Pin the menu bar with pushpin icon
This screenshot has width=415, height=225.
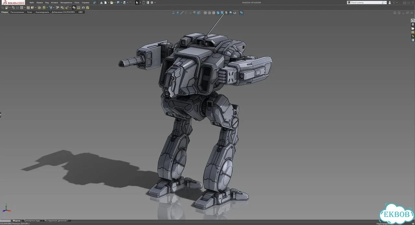coord(95,3)
